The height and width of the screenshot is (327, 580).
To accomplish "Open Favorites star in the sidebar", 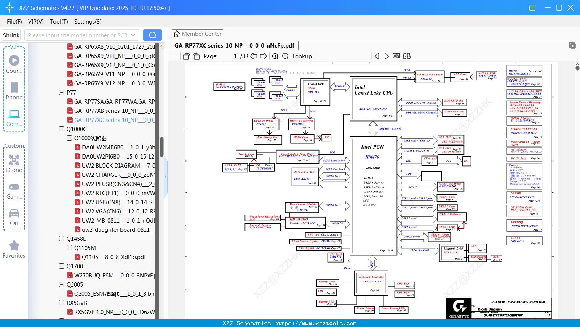I will click(14, 249).
